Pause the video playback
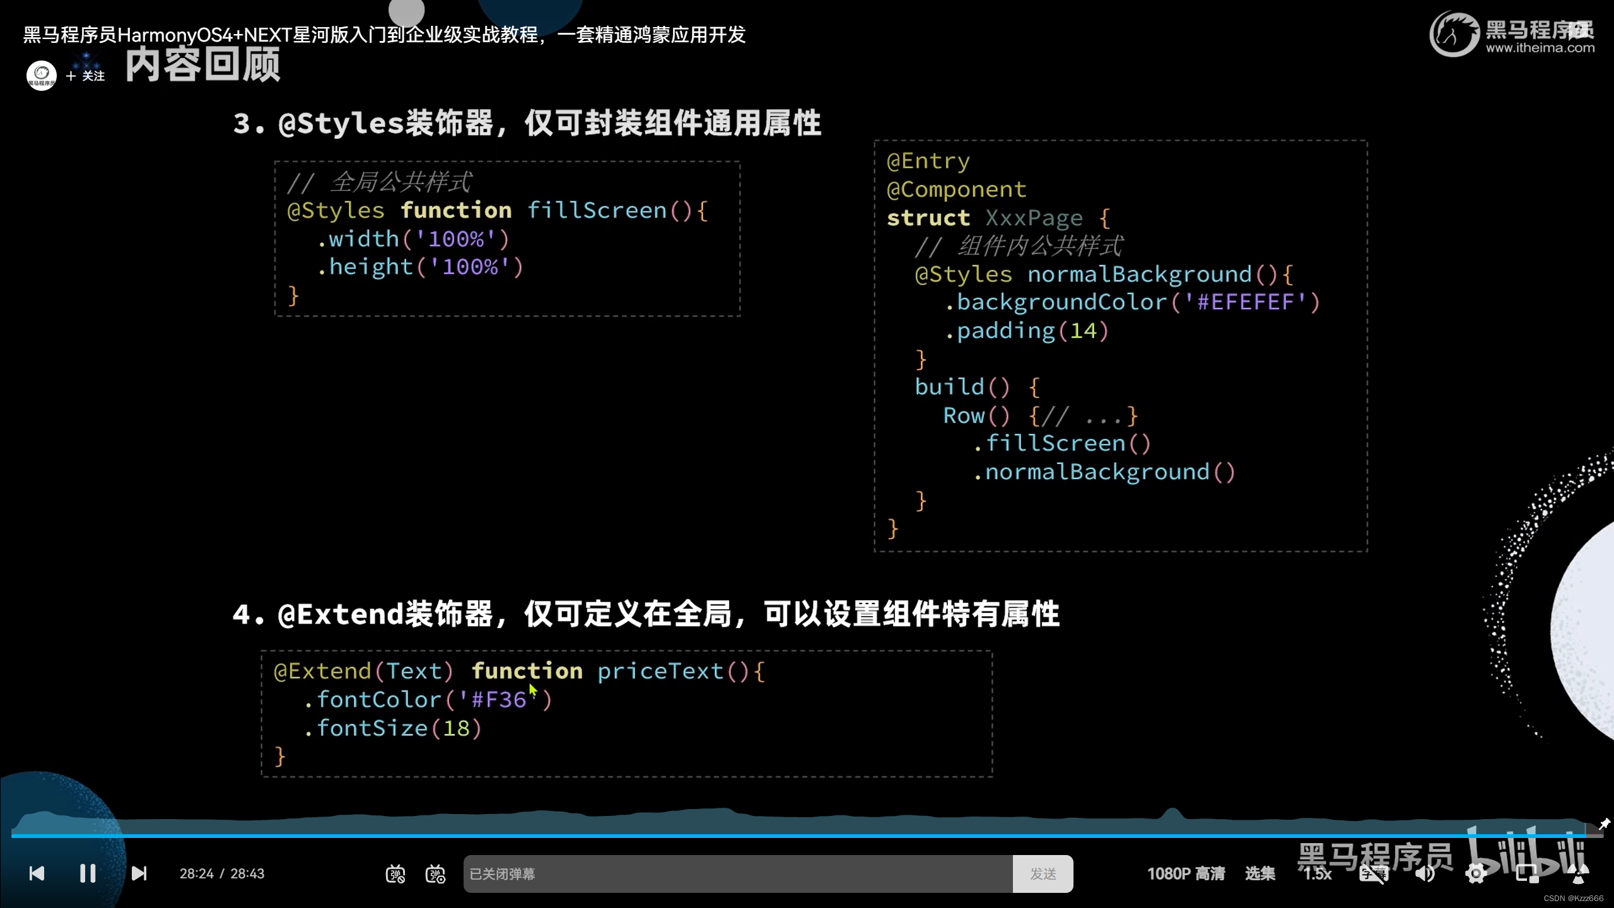 click(x=88, y=873)
